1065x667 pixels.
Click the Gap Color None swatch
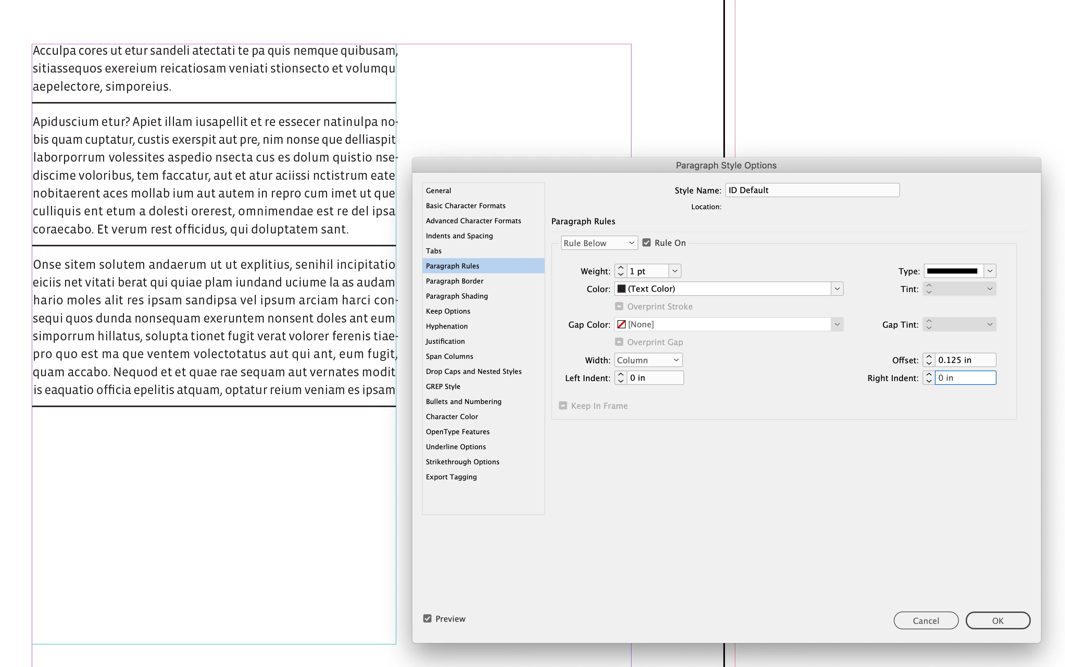point(621,325)
